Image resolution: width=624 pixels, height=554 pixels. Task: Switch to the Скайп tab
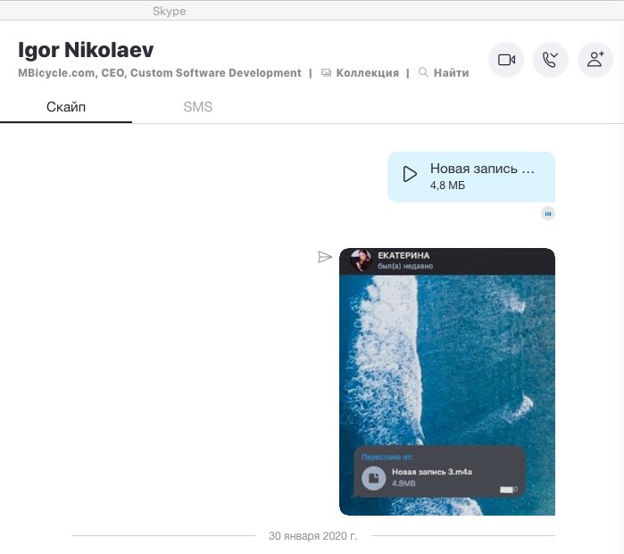pyautogui.click(x=66, y=107)
